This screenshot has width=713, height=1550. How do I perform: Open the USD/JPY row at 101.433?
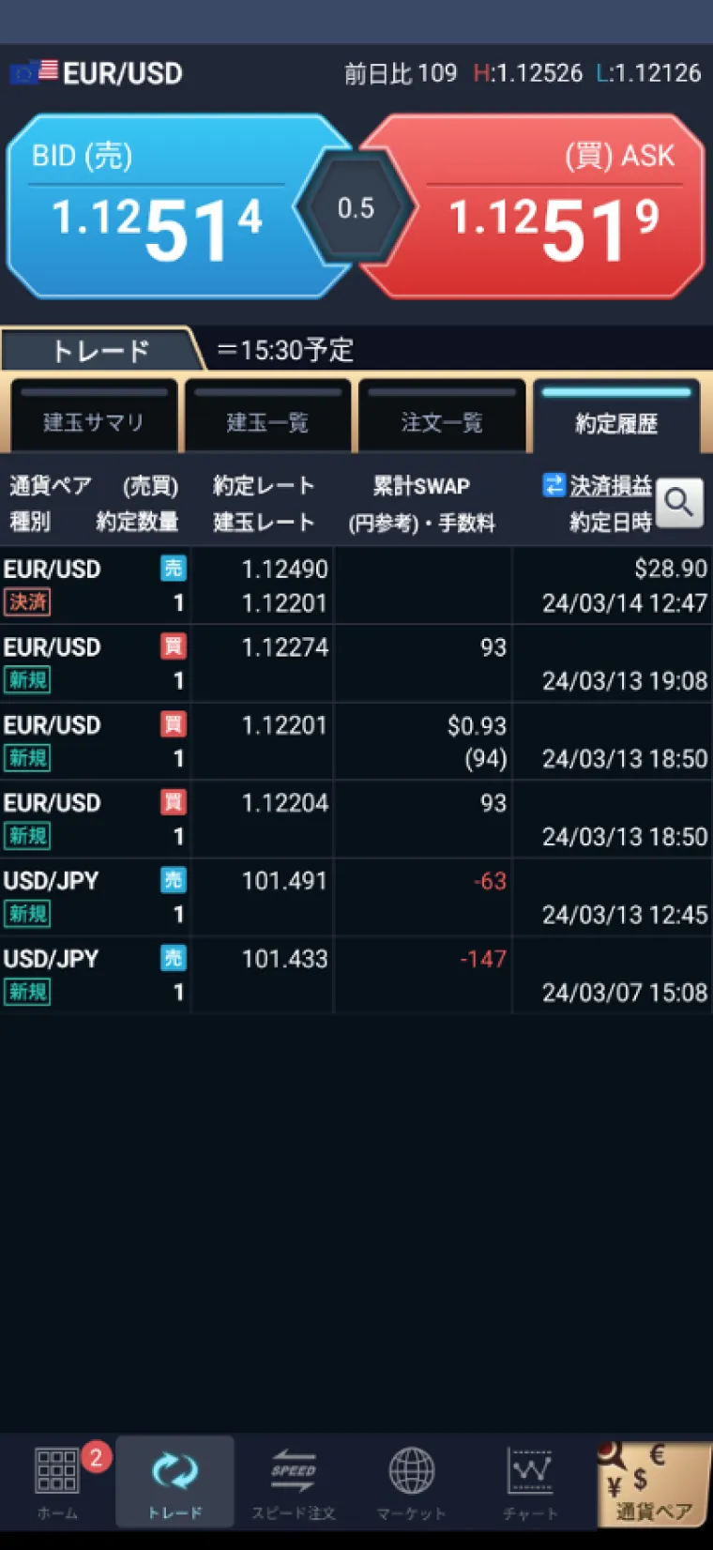click(355, 975)
